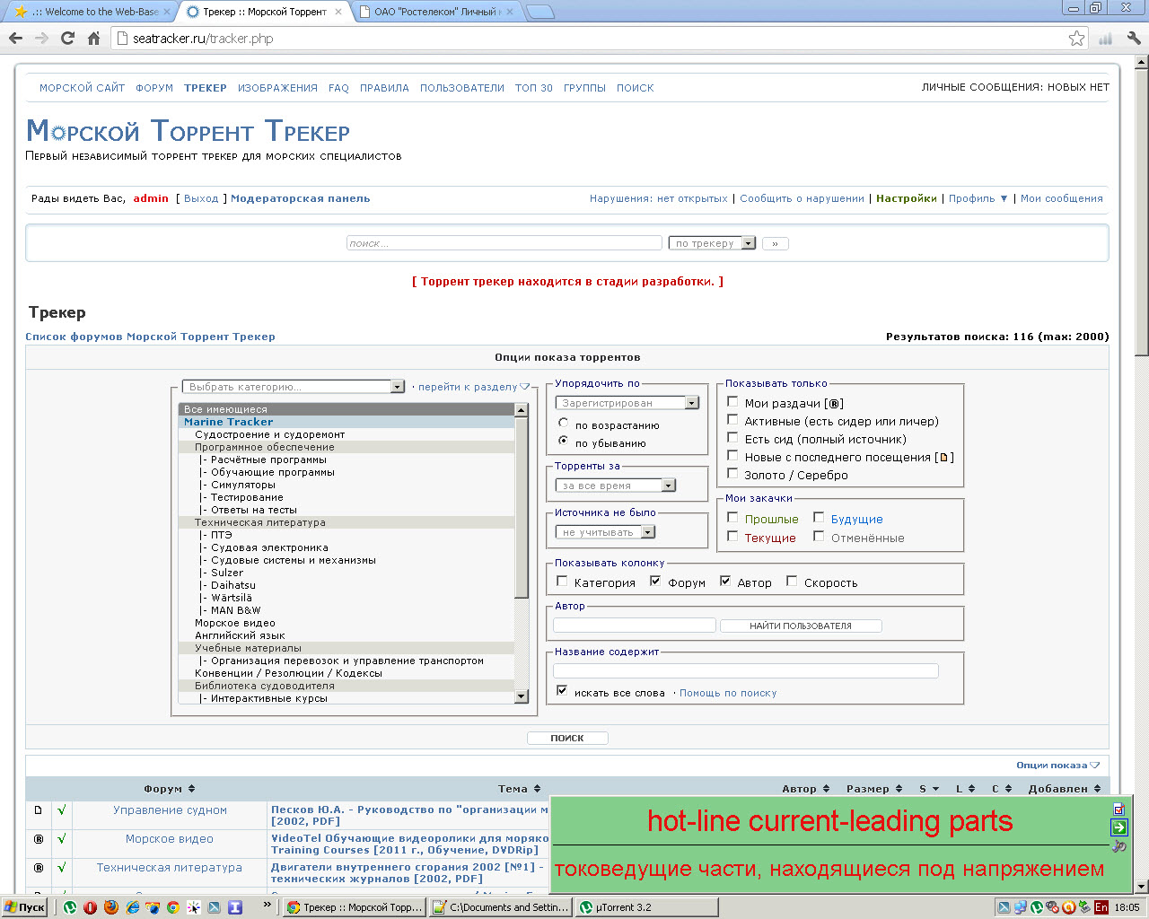Click the green arrow icon on popup

pos(1118,827)
